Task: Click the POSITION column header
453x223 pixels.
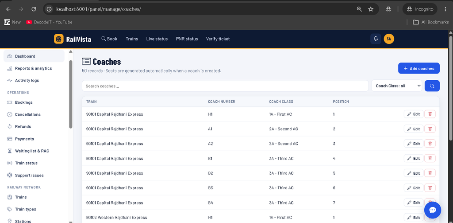Action: (341, 102)
